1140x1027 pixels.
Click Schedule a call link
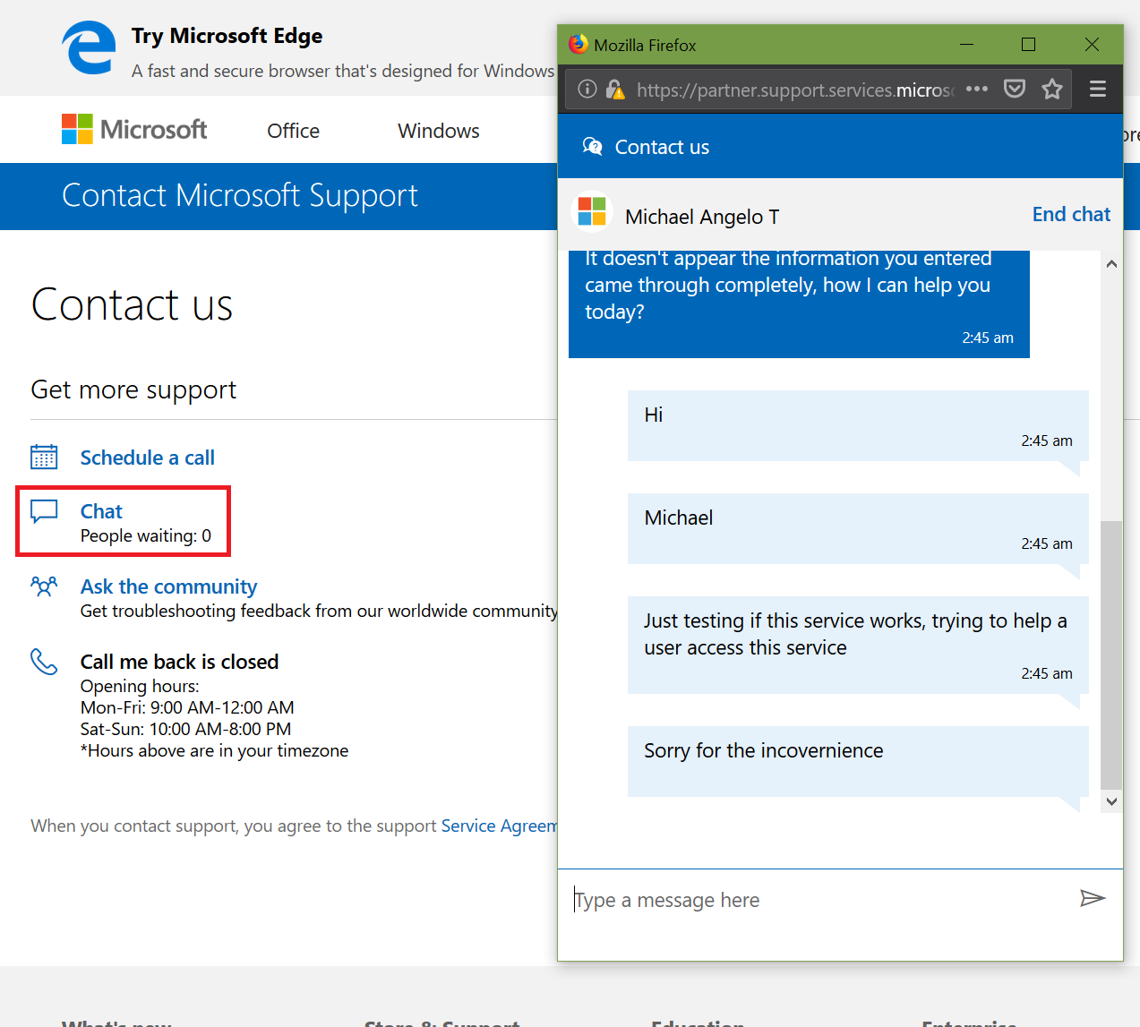[x=148, y=458]
